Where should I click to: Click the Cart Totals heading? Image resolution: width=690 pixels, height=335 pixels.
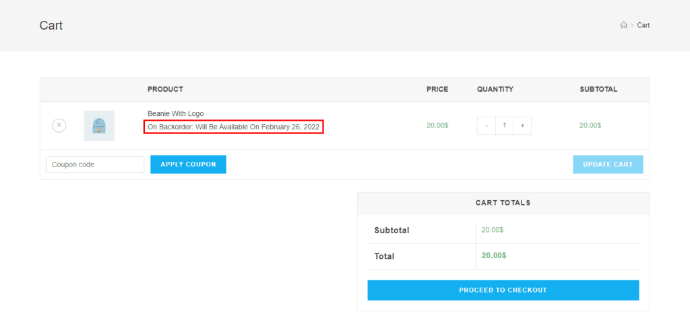pos(503,202)
